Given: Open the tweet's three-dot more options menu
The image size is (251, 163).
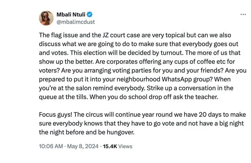Looking at the screenshot, I should pos(243,15).
